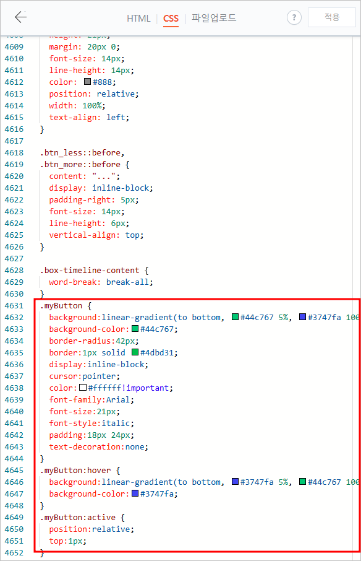
Task: Open the #3747fa swatch on line 4632
Action: point(302,316)
